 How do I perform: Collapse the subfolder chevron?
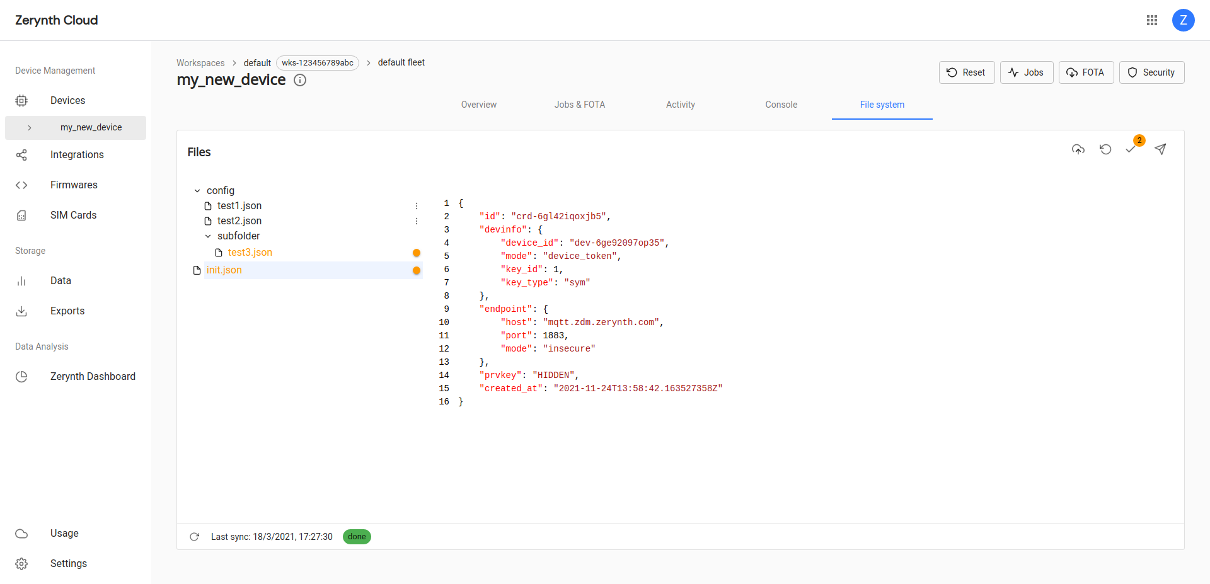[208, 236]
